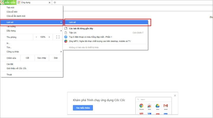Open Cửa sổ ẩn danh mới
Image resolution: width=213 pixels, height=118 pixels.
(32, 16)
